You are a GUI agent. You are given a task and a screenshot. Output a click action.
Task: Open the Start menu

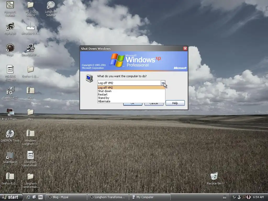coord(11,197)
